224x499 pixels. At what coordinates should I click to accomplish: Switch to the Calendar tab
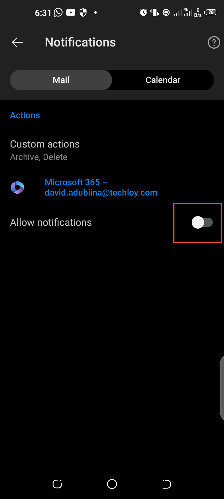163,80
